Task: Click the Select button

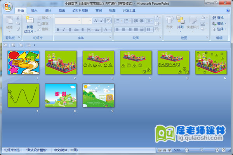Action: [x=219, y=29]
